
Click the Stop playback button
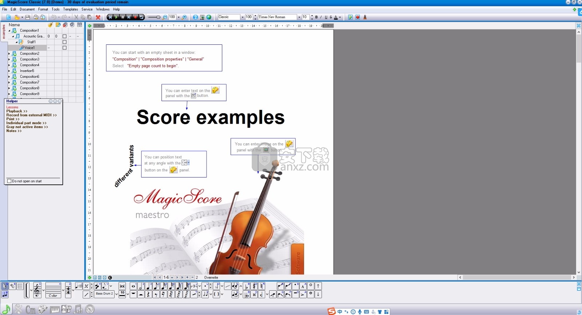tap(123, 17)
